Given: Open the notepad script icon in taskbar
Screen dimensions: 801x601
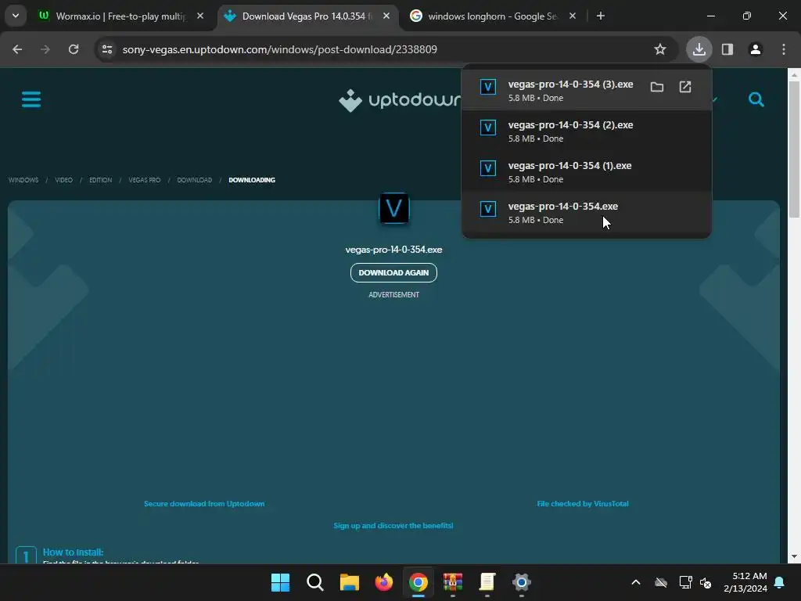Looking at the screenshot, I should pyautogui.click(x=487, y=582).
